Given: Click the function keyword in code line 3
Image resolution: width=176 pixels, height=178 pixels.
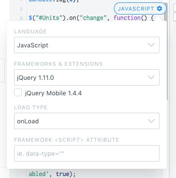Looking at the screenshot, I should (x=127, y=18).
